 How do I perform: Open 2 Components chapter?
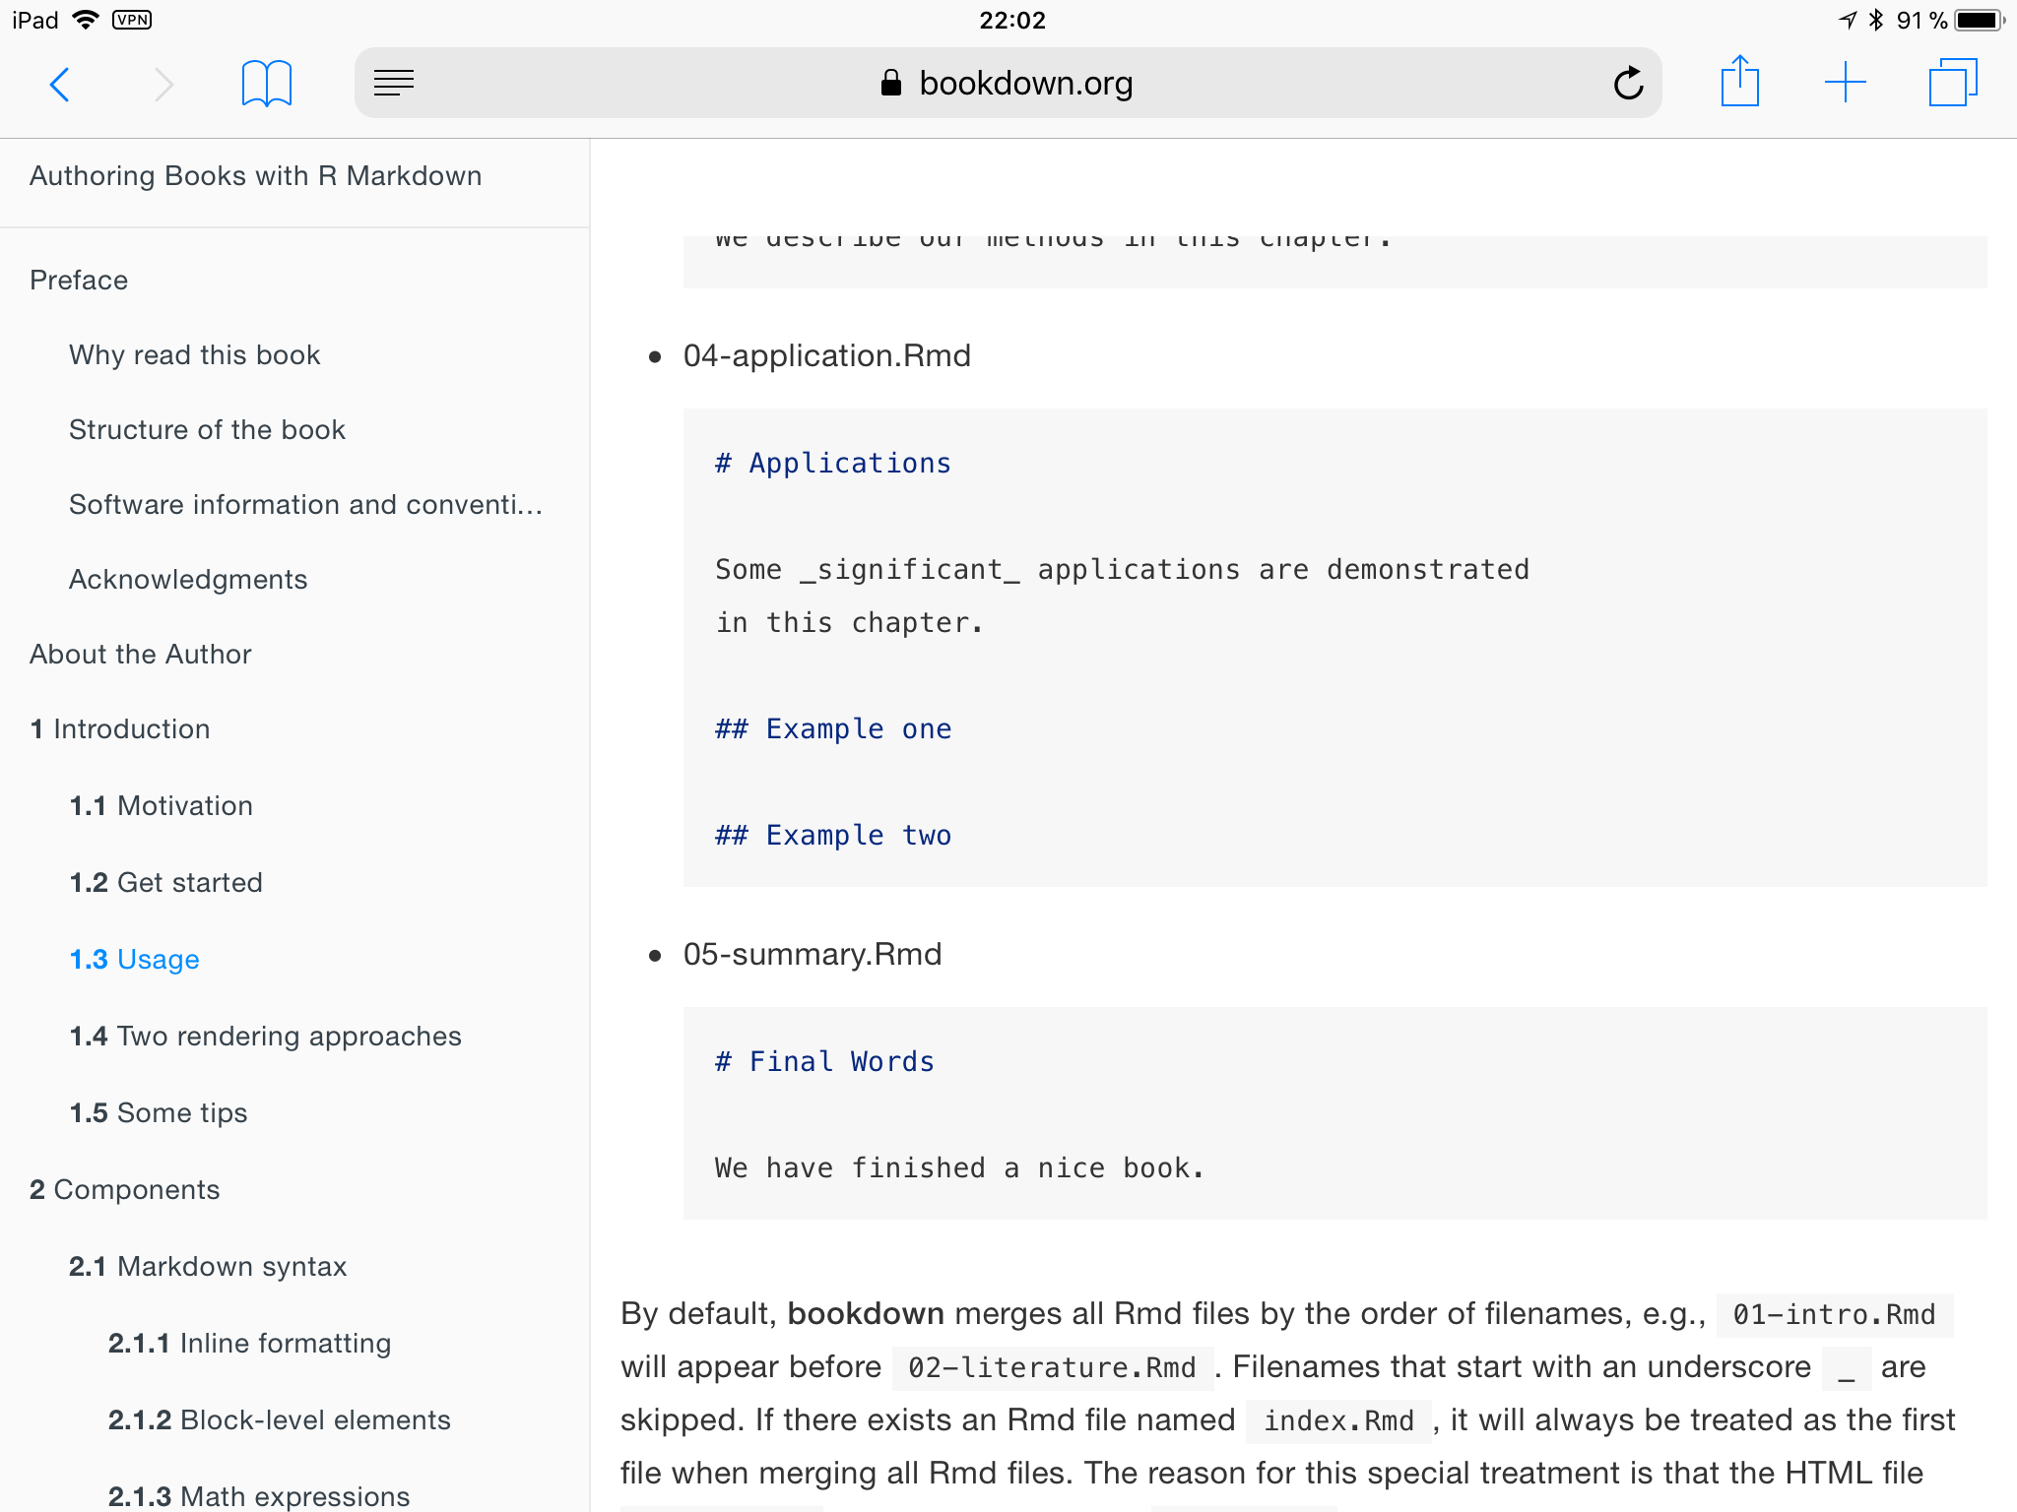125,1190
